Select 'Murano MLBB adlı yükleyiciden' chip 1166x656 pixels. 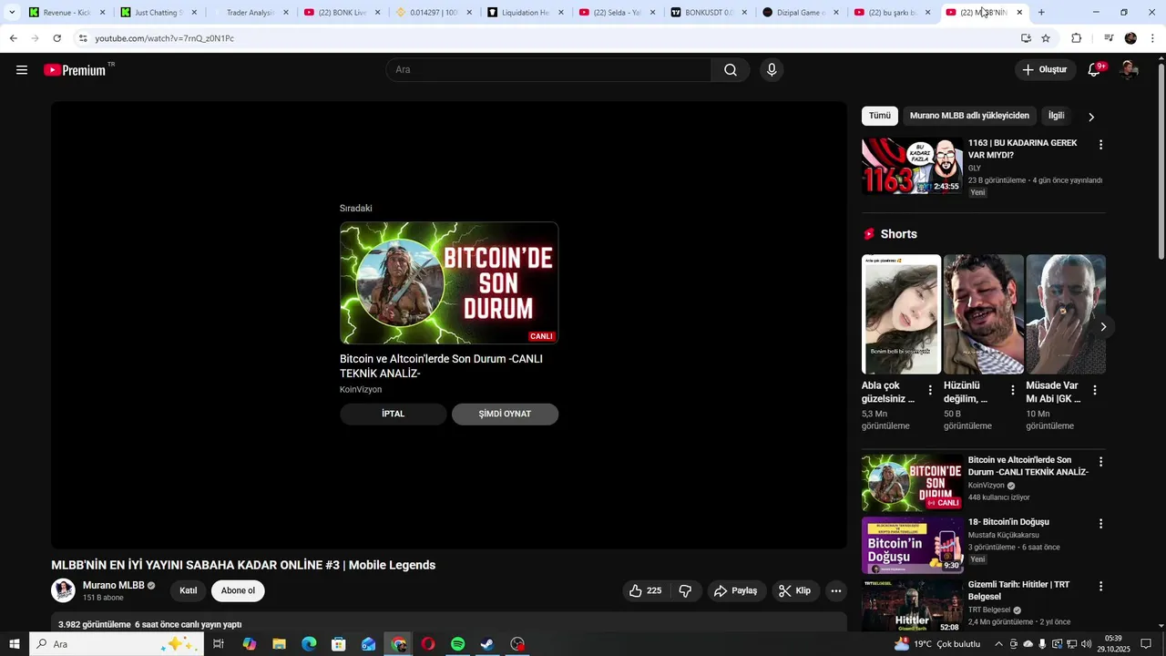[969, 116]
